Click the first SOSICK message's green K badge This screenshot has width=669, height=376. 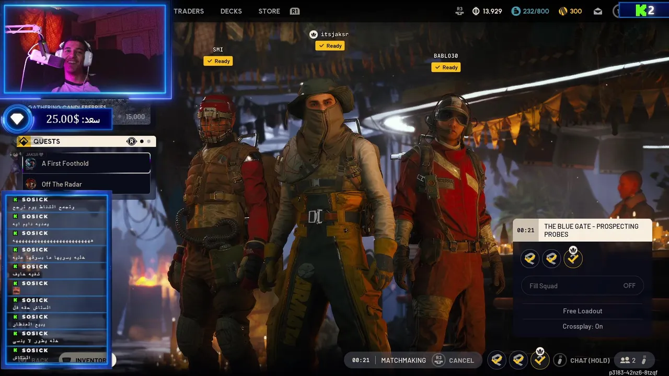click(x=16, y=199)
